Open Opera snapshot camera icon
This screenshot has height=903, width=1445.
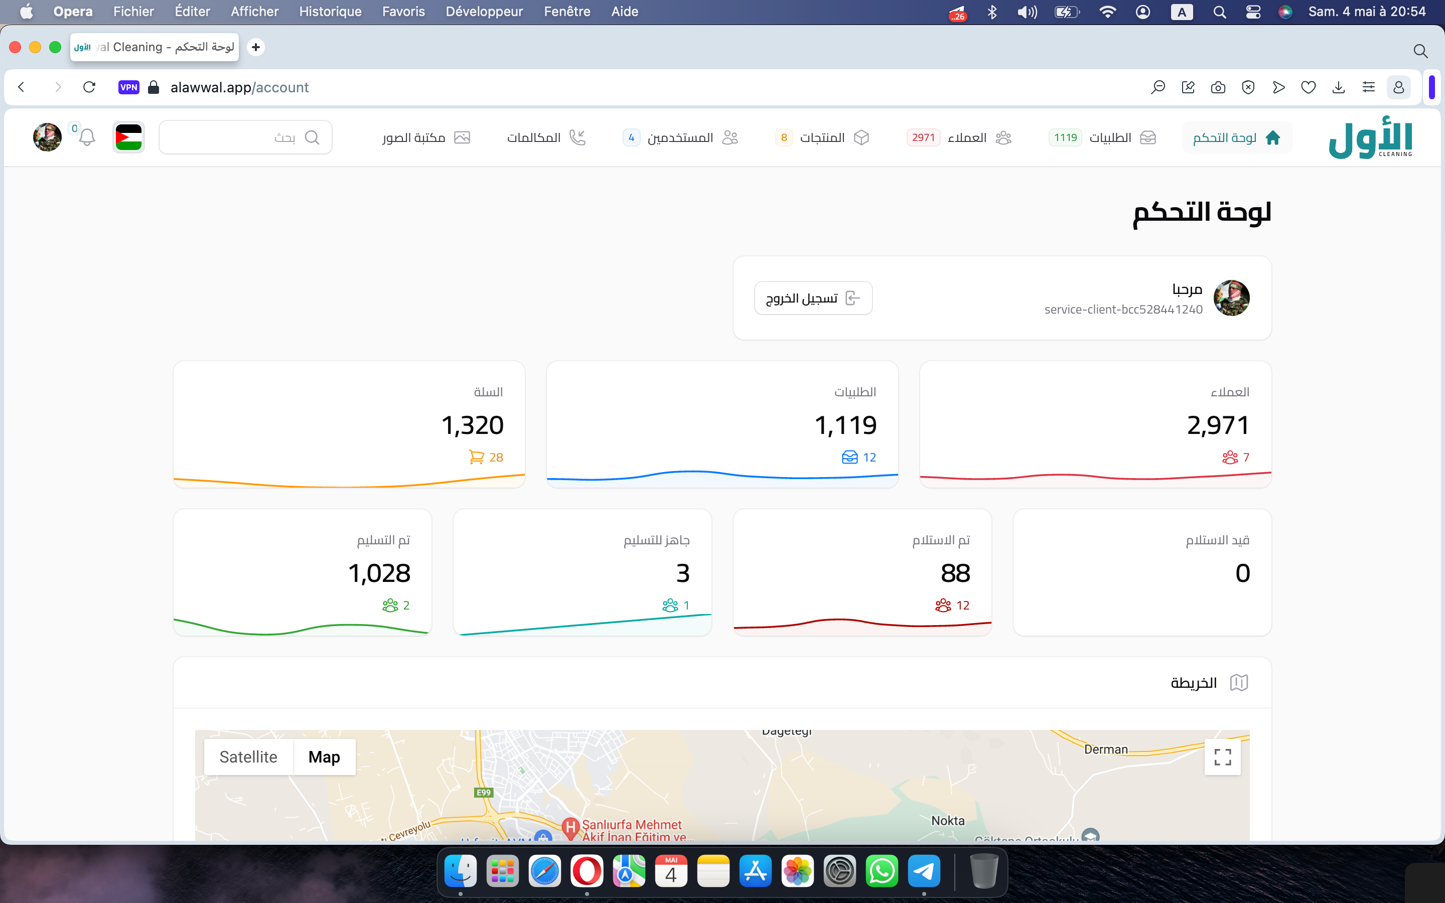click(x=1218, y=87)
